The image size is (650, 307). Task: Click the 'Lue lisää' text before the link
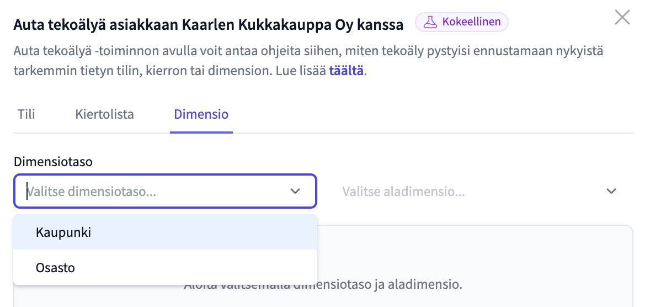306,71
